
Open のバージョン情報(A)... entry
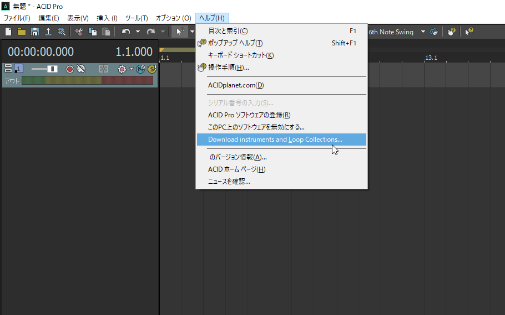pos(281,157)
